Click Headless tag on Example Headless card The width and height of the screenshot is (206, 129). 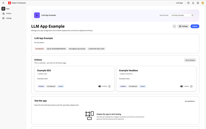pos(123,86)
